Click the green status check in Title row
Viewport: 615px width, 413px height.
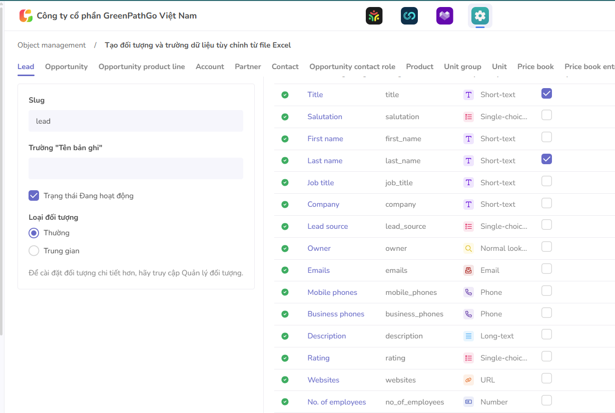point(285,95)
